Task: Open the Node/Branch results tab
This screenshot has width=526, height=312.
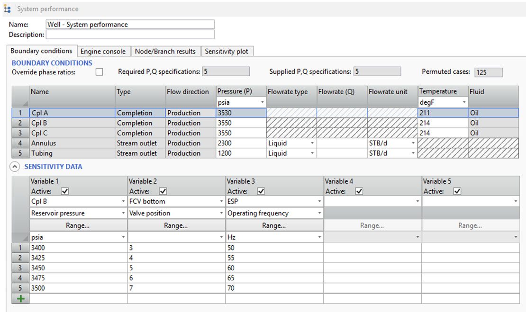Action: pos(165,51)
